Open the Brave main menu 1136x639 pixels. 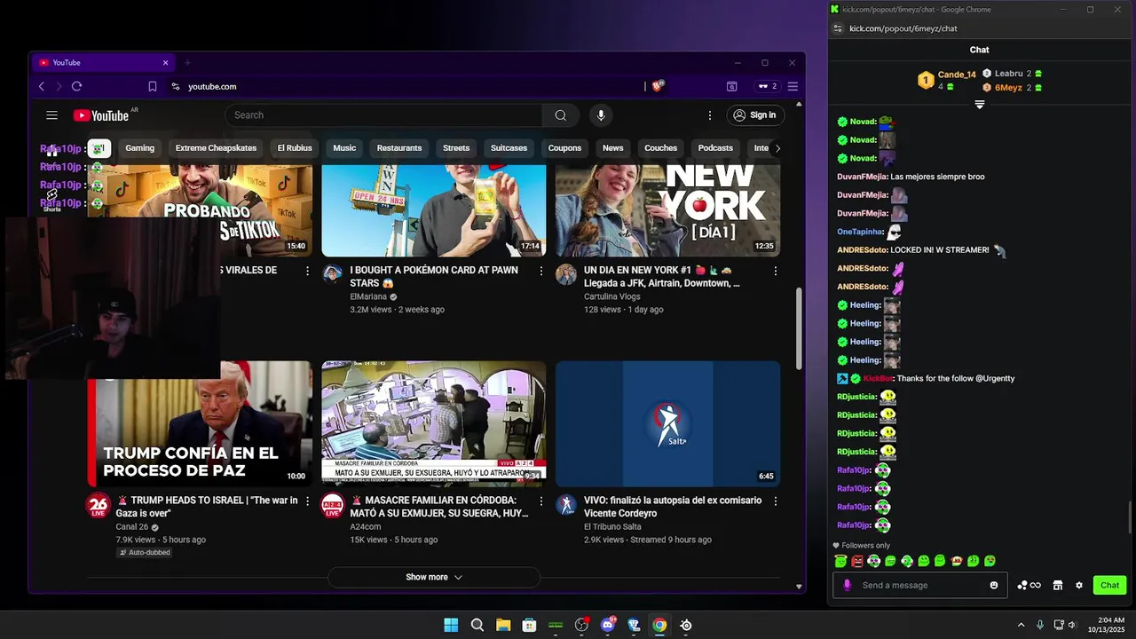pos(793,86)
